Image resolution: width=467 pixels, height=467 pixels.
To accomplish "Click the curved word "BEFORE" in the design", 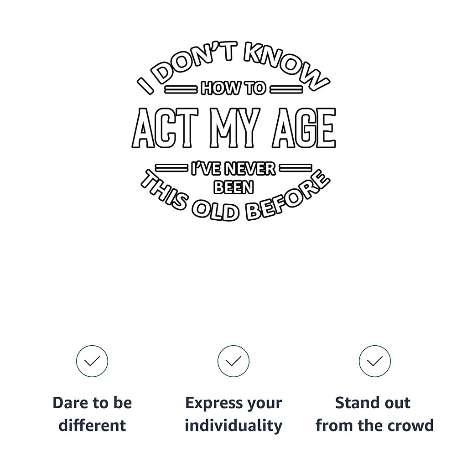I will pyautogui.click(x=287, y=198).
